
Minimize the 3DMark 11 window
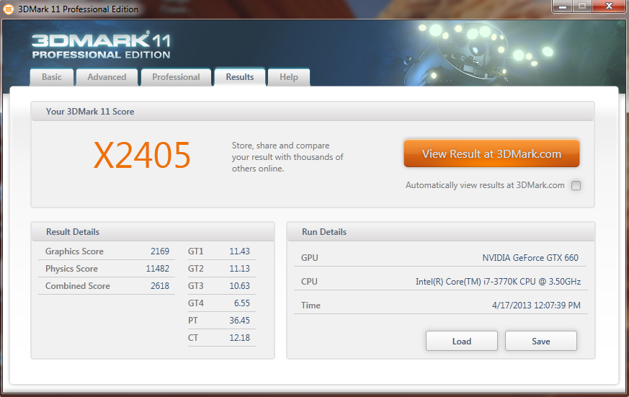[563, 6]
